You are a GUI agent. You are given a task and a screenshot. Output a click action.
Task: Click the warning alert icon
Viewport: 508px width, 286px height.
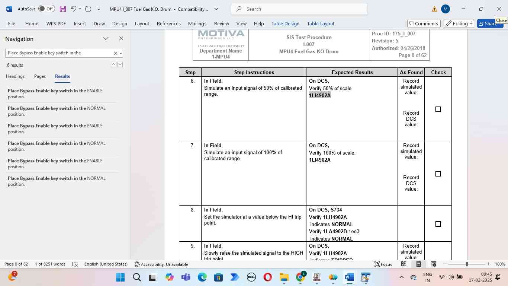434,9
